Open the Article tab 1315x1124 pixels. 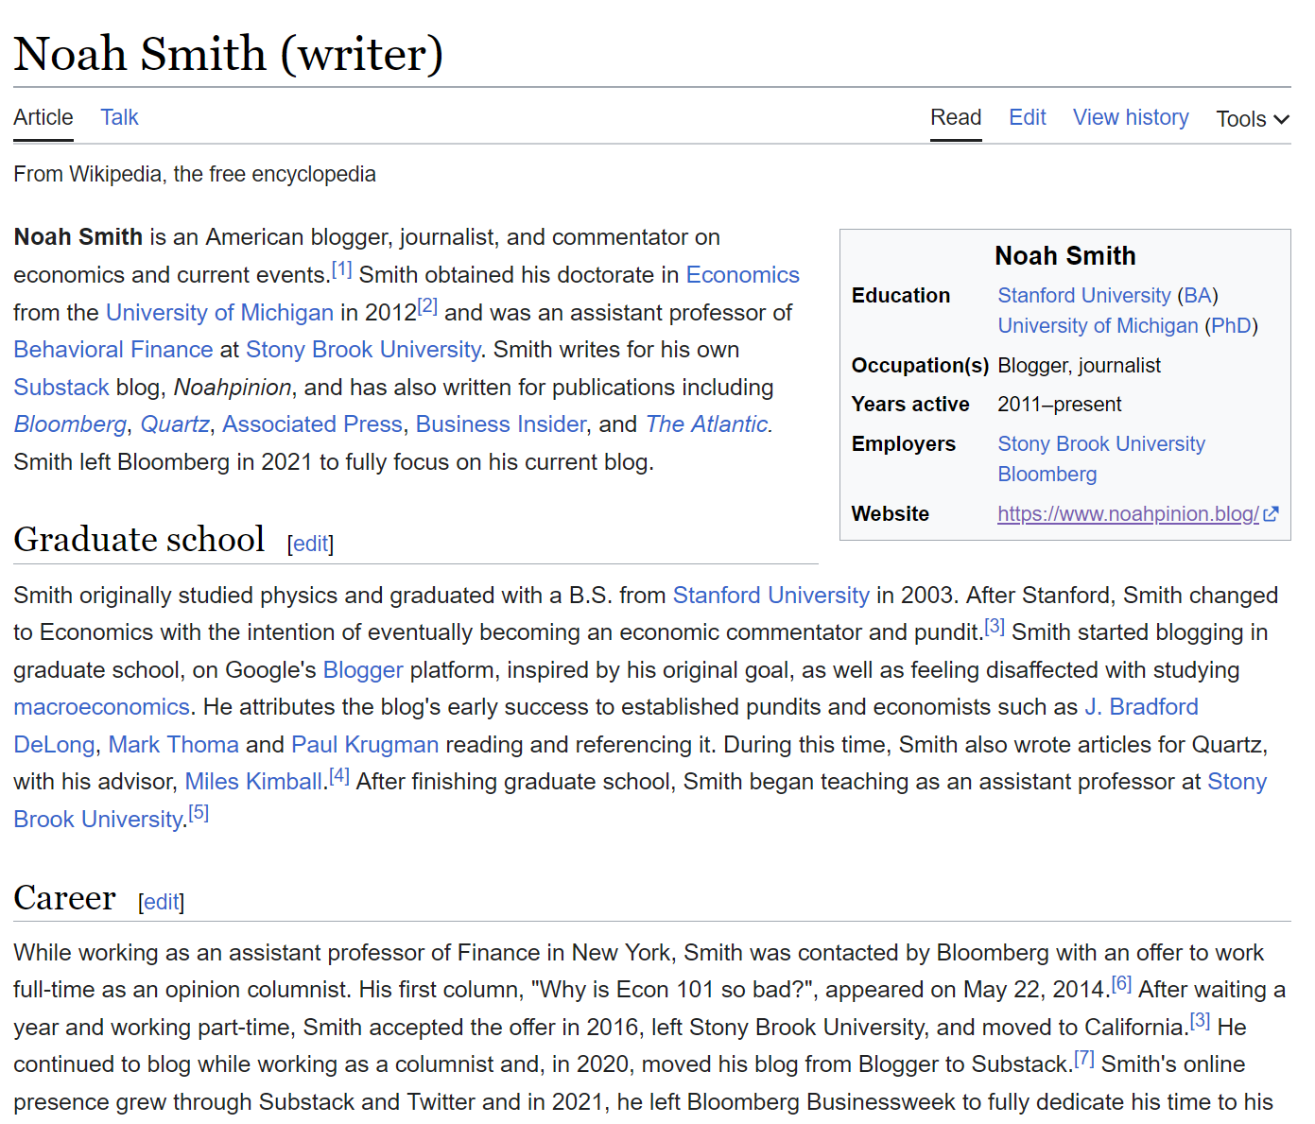pos(43,117)
